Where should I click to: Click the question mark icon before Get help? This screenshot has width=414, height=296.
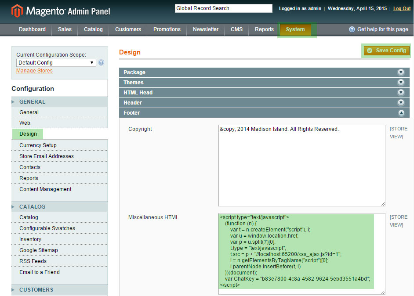coord(352,29)
